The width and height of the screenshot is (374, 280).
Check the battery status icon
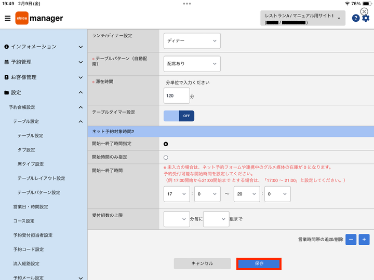tap(367, 4)
